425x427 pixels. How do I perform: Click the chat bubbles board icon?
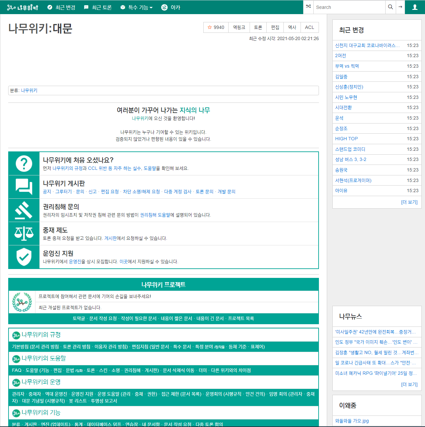(24, 187)
